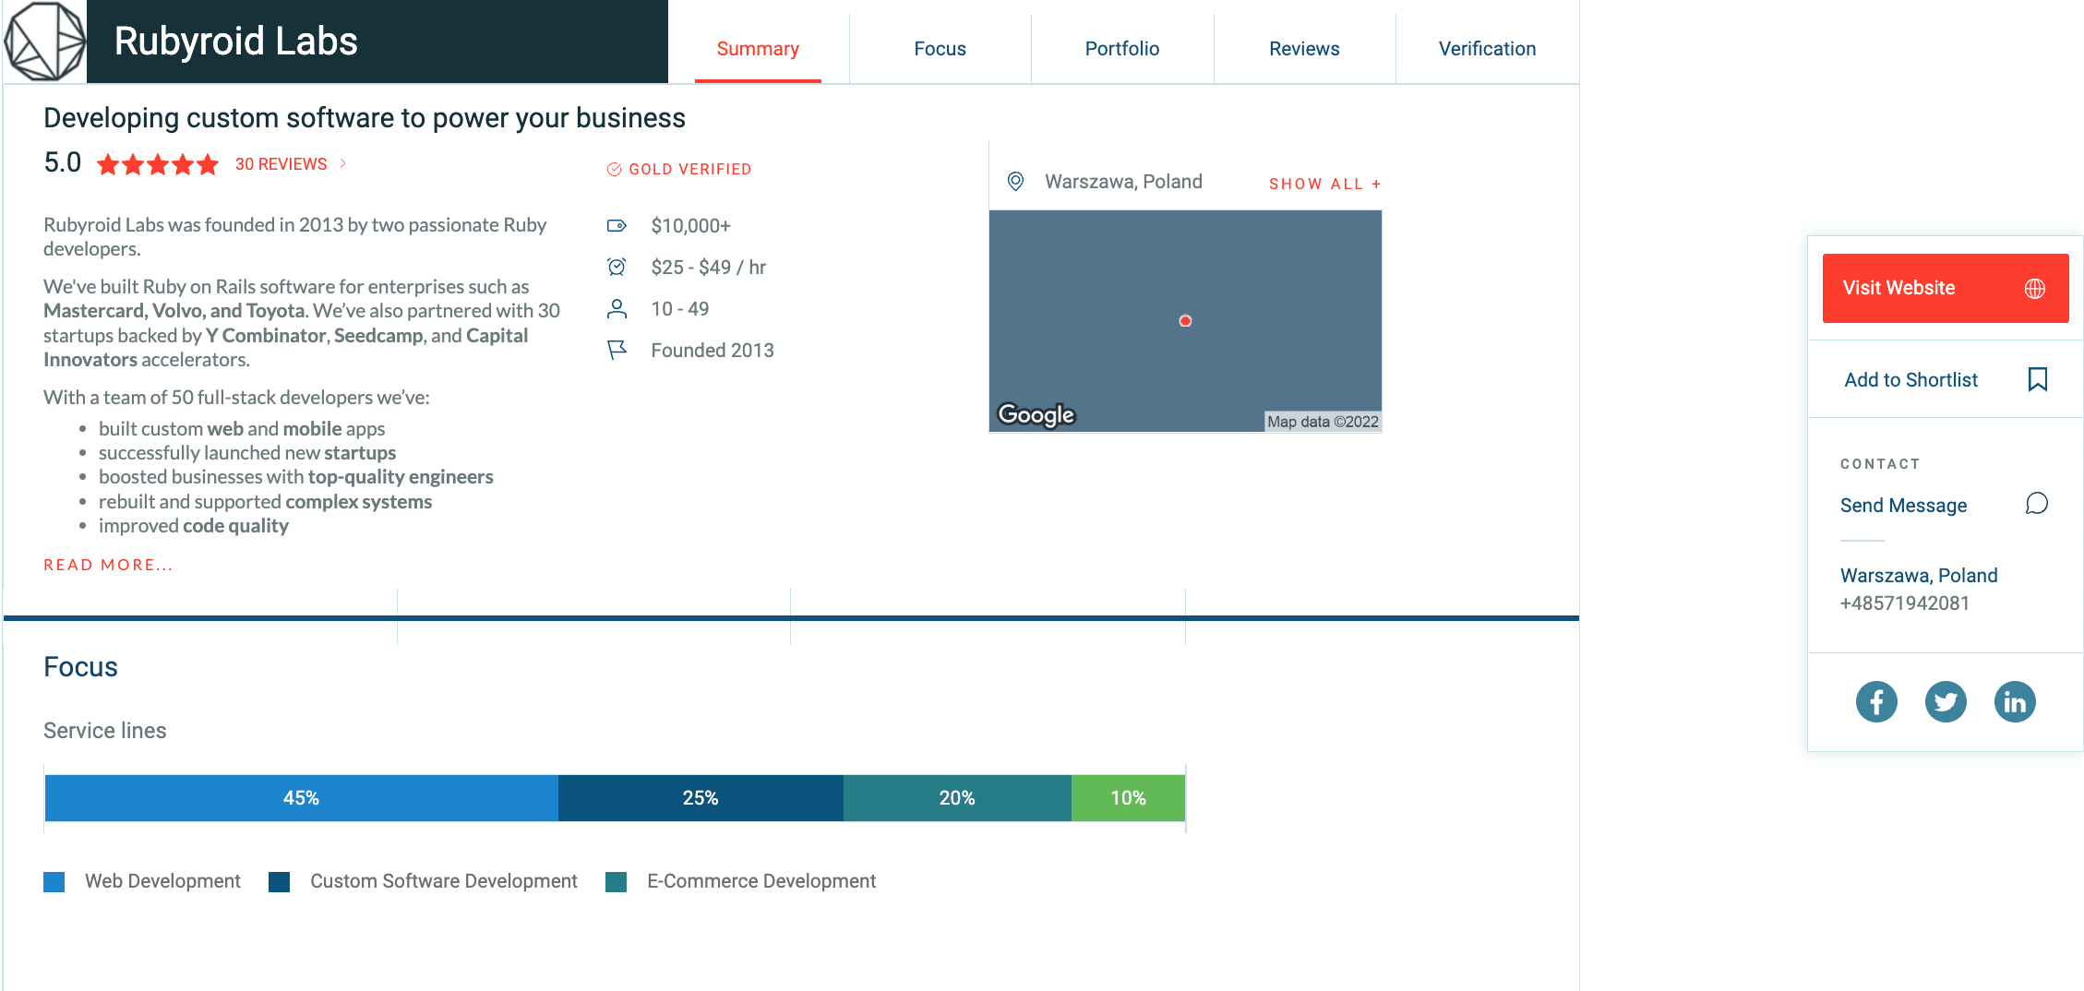Click the Rubyroid Labs logo icon
Viewport: 2084px width, 991px height.
43,42
